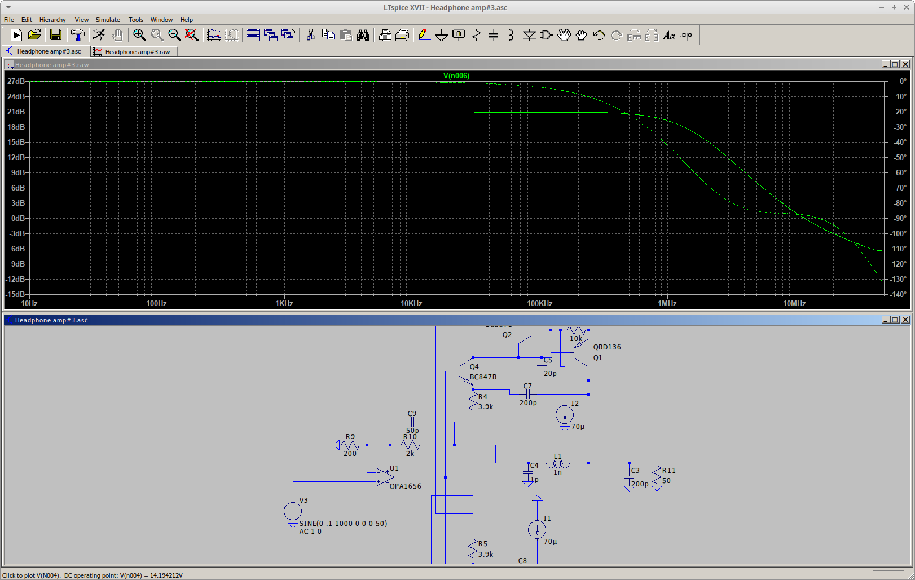Click the Print printer icon
The height and width of the screenshot is (580, 915).
coord(385,35)
